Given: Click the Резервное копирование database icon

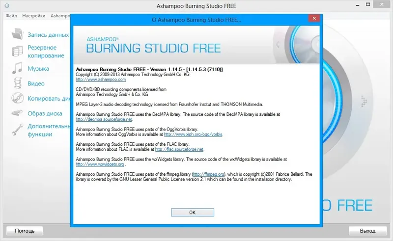Looking at the screenshot, I should point(17,51).
